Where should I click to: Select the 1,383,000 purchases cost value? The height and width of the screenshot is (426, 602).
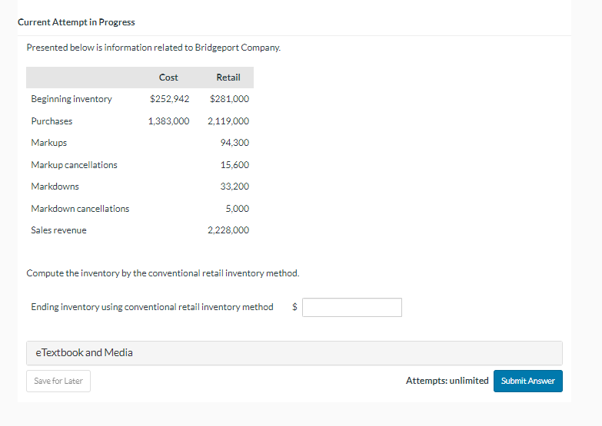[x=168, y=121]
